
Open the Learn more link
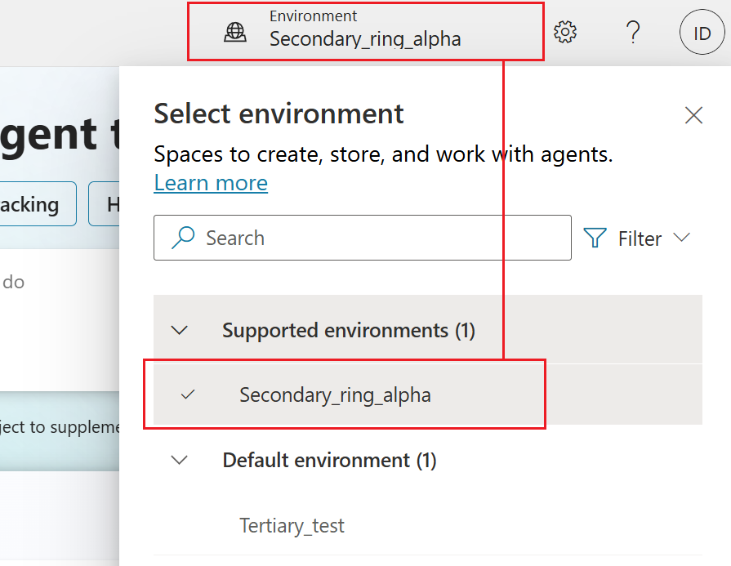[x=211, y=183]
